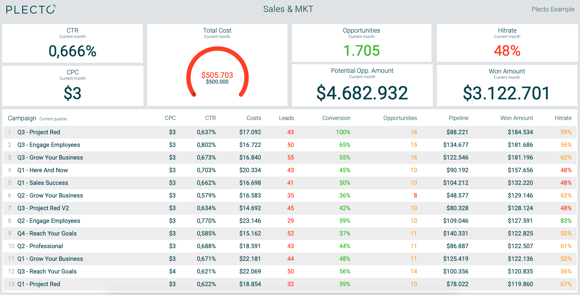Select the Q3 - Engage Employees row
This screenshot has height=295, width=580.
pos(290,145)
